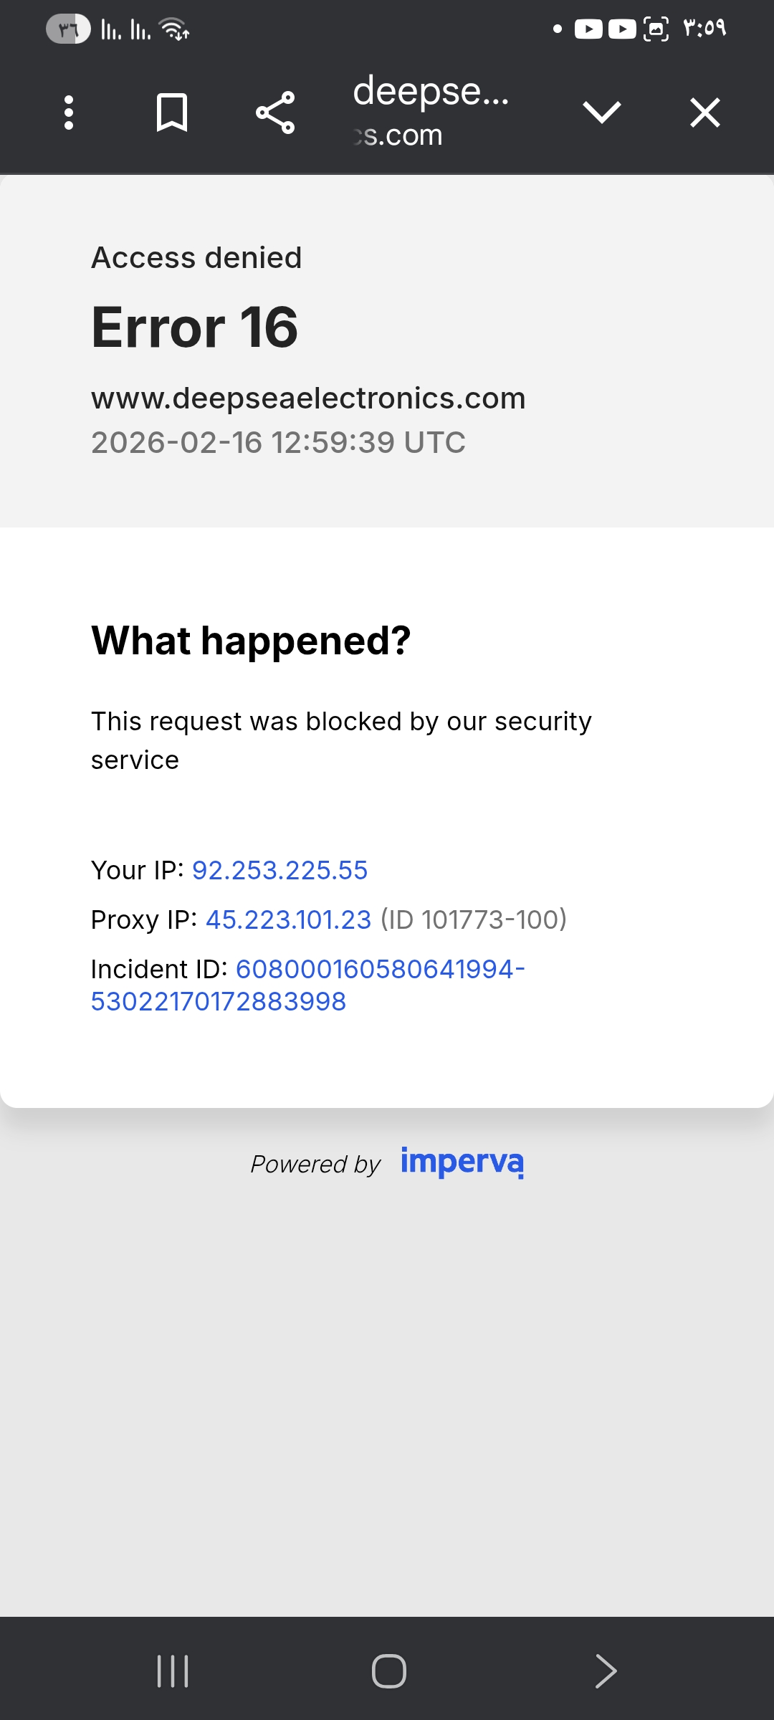
Task: Tap the www.deepseaelectronics.com domain text
Action: pos(308,398)
